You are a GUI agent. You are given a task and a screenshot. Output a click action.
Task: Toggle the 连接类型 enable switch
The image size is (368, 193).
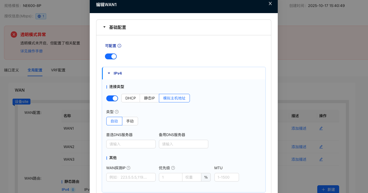click(x=112, y=98)
